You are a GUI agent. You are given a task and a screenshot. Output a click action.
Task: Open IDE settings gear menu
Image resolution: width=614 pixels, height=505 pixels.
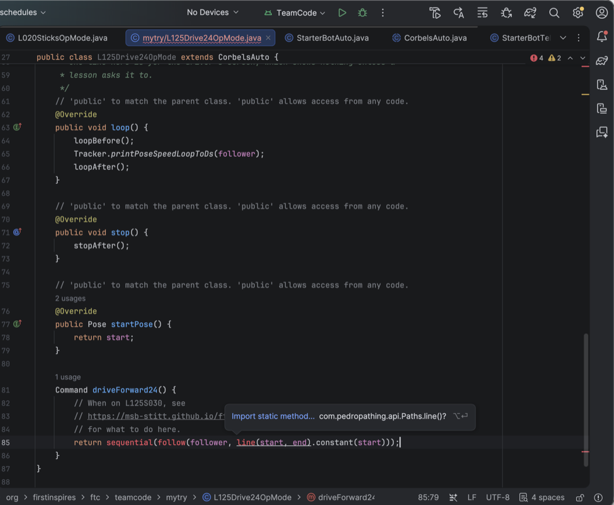(578, 13)
